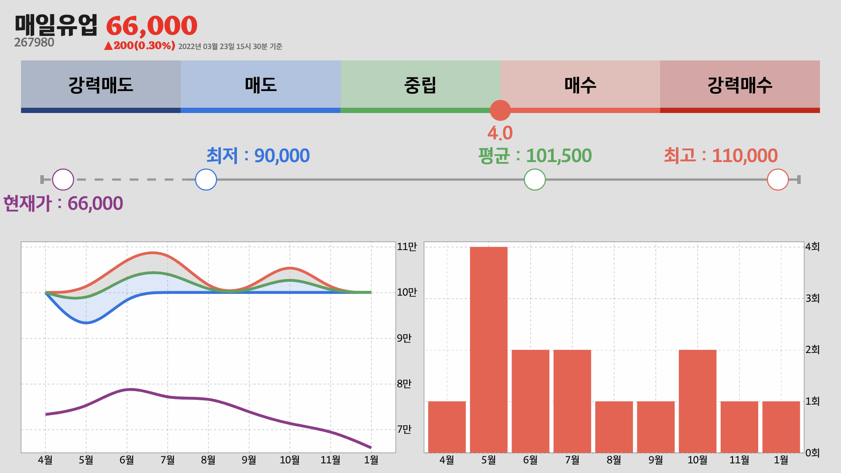Click the 평균 : 101,500 label

(535, 155)
